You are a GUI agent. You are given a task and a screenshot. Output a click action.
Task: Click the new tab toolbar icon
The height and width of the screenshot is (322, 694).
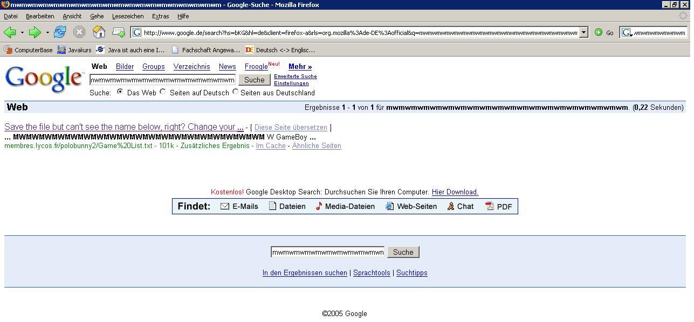pyautogui.click(x=119, y=32)
